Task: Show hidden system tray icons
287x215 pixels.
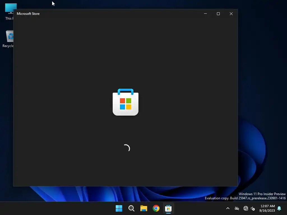Action: coord(228,208)
